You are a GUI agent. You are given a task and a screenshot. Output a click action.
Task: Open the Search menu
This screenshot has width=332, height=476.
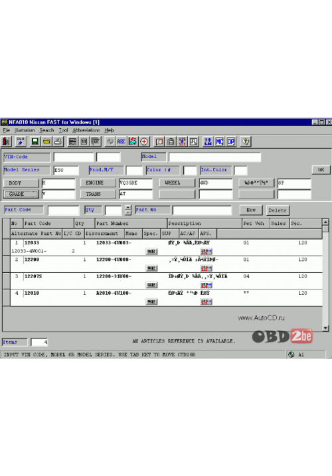pos(46,130)
